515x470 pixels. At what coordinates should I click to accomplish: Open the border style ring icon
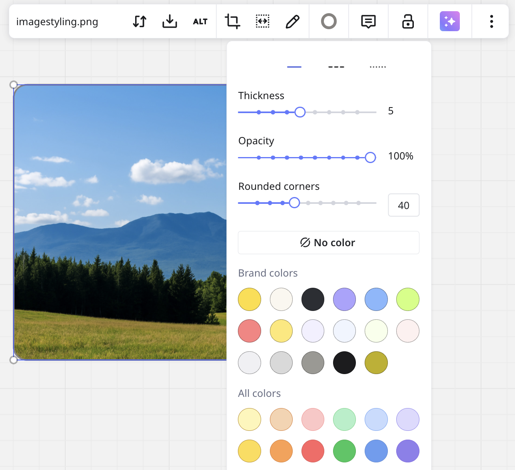(x=329, y=22)
